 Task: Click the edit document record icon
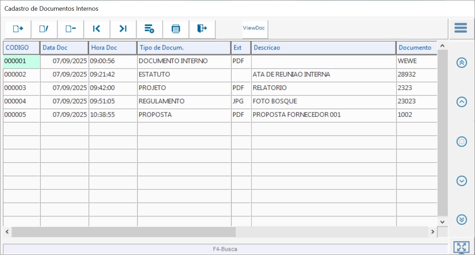coord(44,29)
